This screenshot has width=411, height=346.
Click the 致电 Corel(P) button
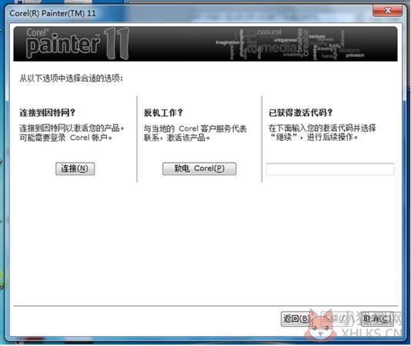(199, 168)
